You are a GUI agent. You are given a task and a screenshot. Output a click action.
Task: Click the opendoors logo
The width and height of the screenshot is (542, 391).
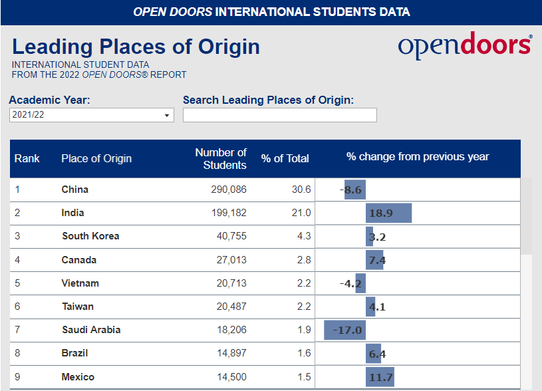tap(466, 45)
